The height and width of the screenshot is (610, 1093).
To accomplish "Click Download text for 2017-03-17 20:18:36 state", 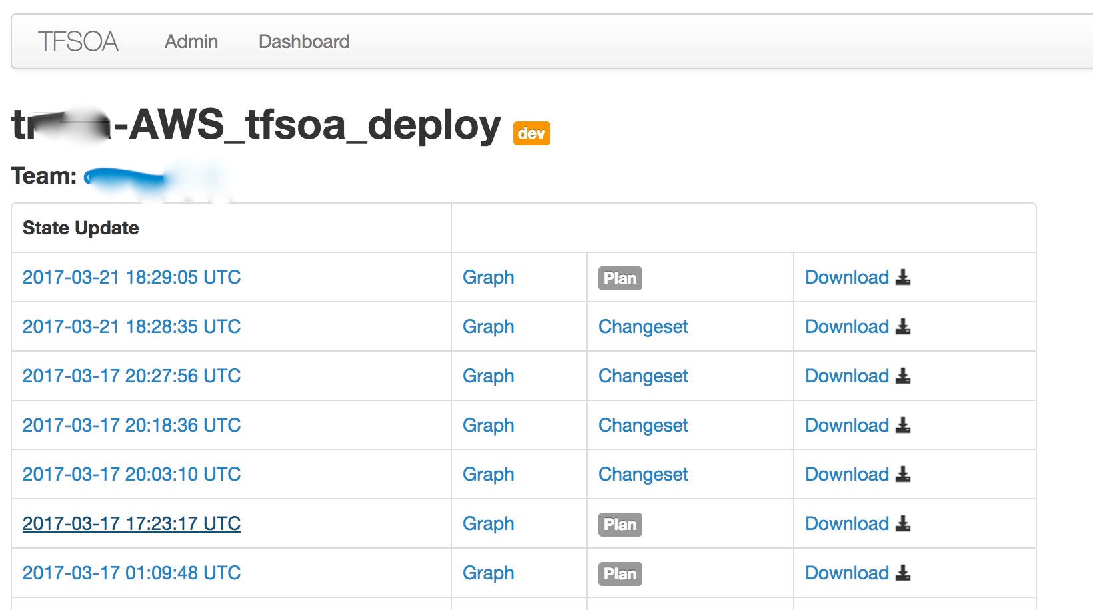I will point(847,425).
